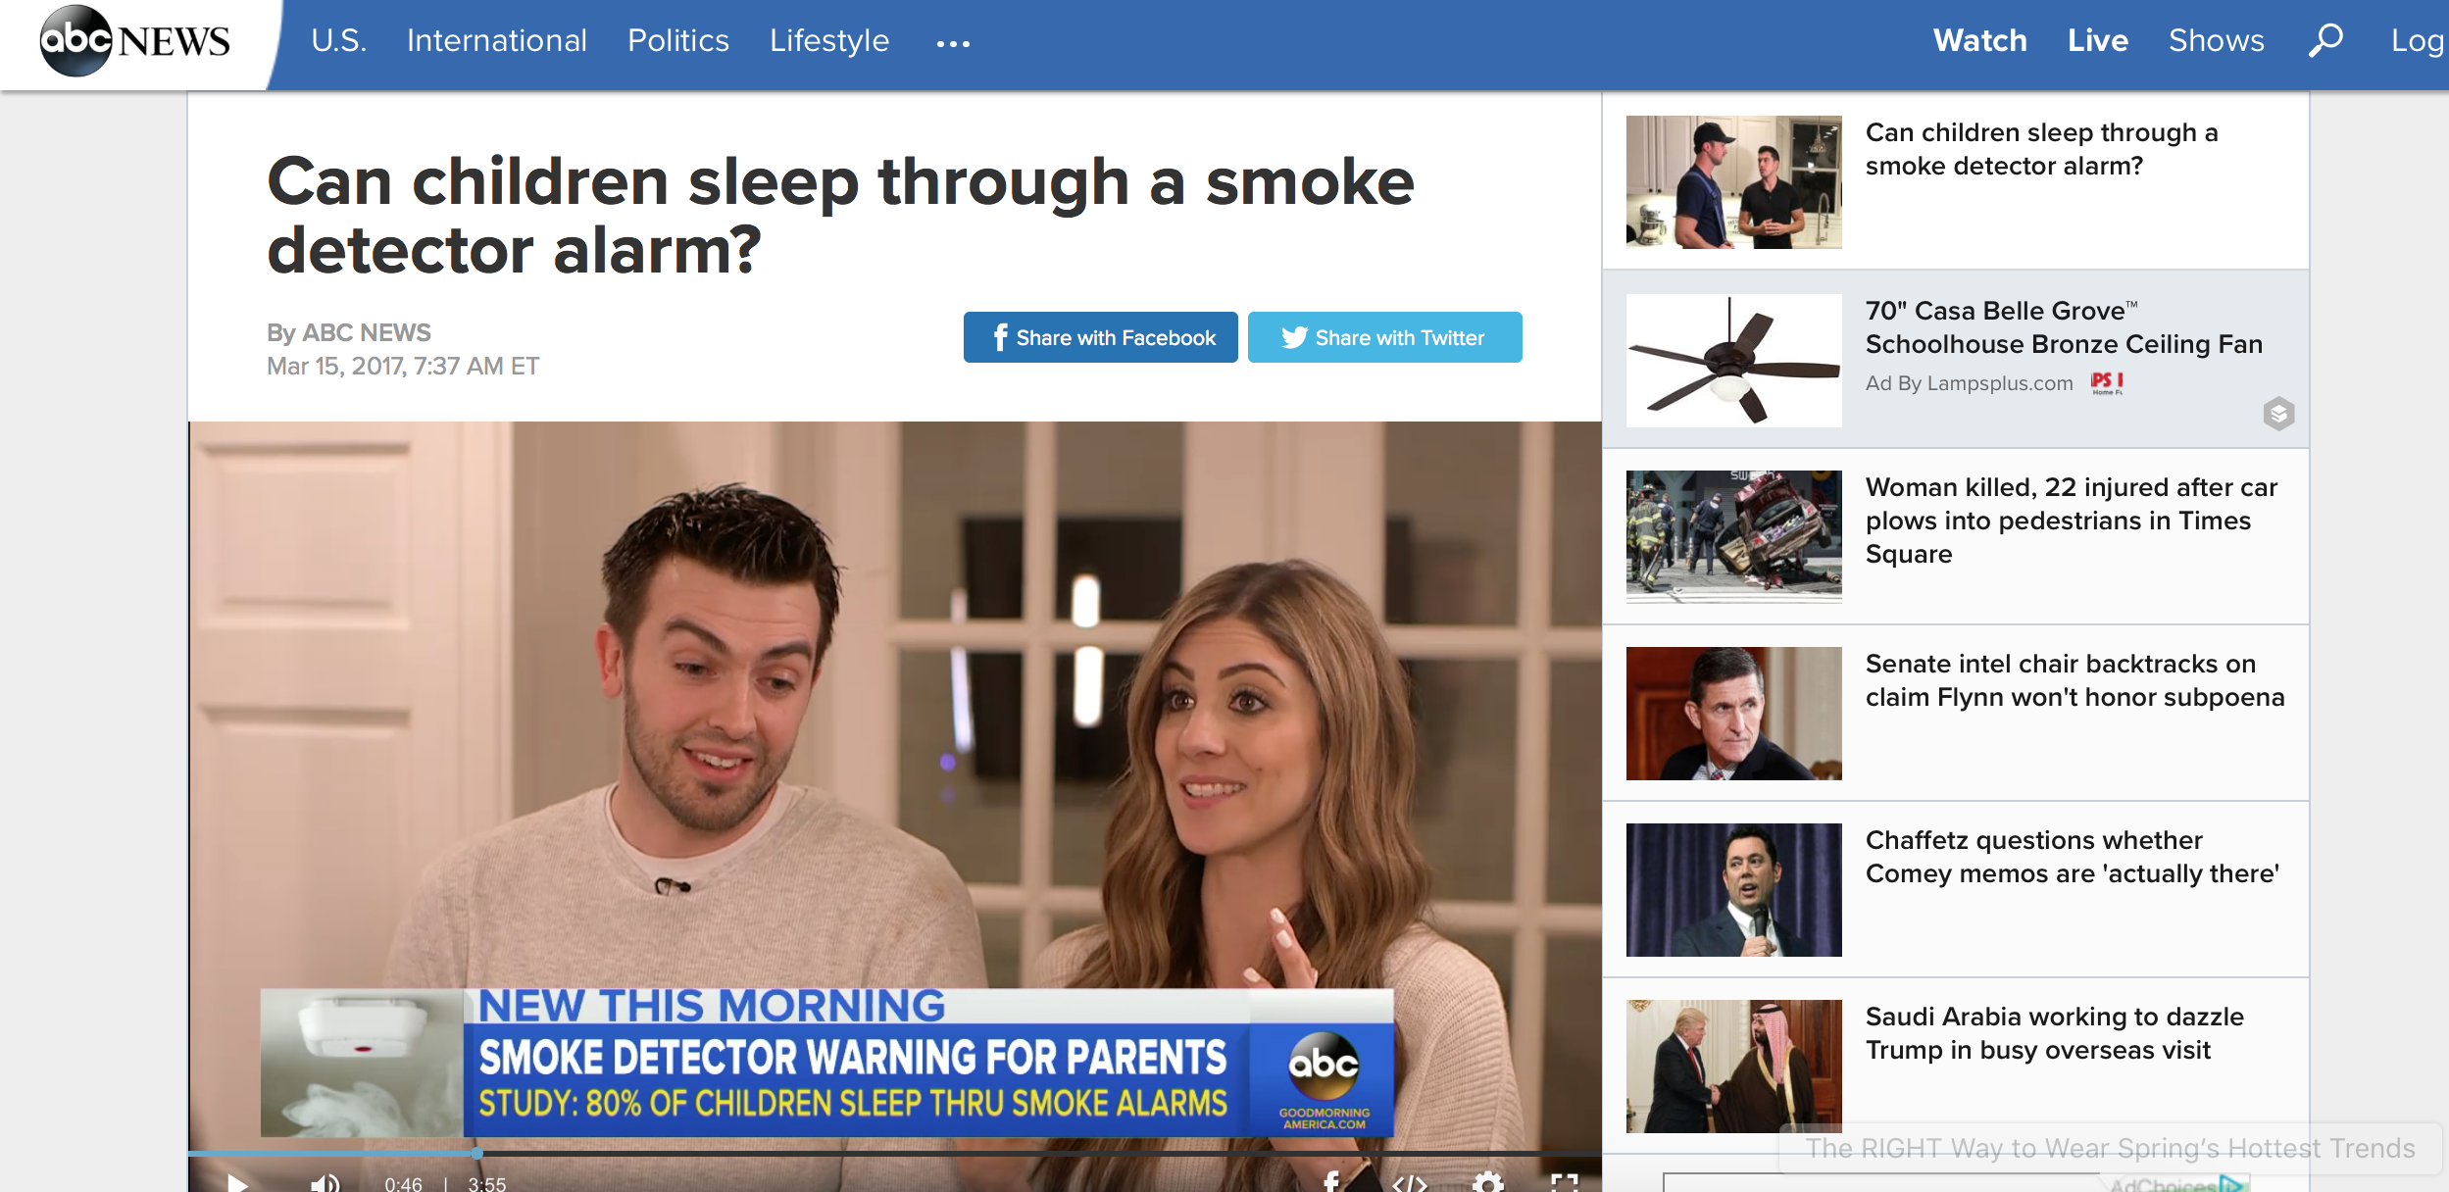Open 'Senate intel chair backtracks' headline
This screenshot has height=1192, width=2449.
pos(2074,680)
